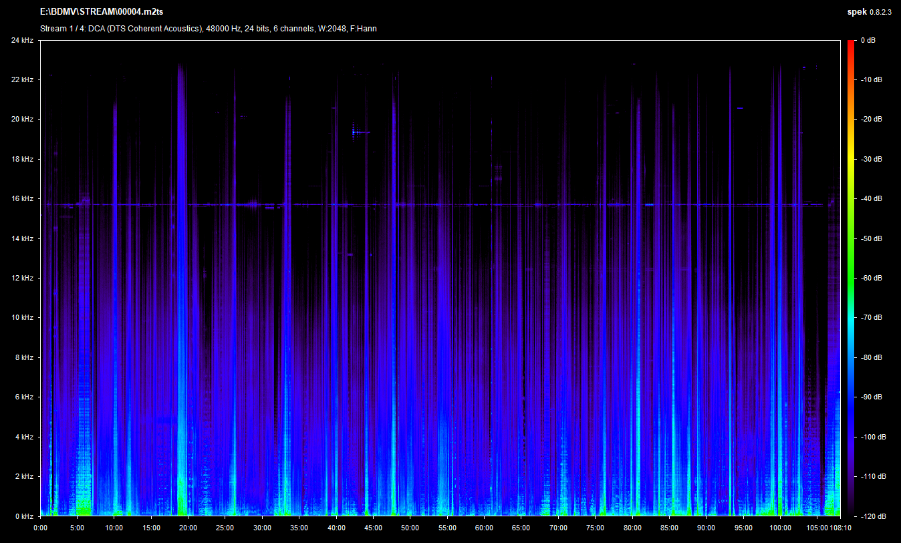Select the -60 dB scale label
This screenshot has height=543, width=901.
(871, 279)
